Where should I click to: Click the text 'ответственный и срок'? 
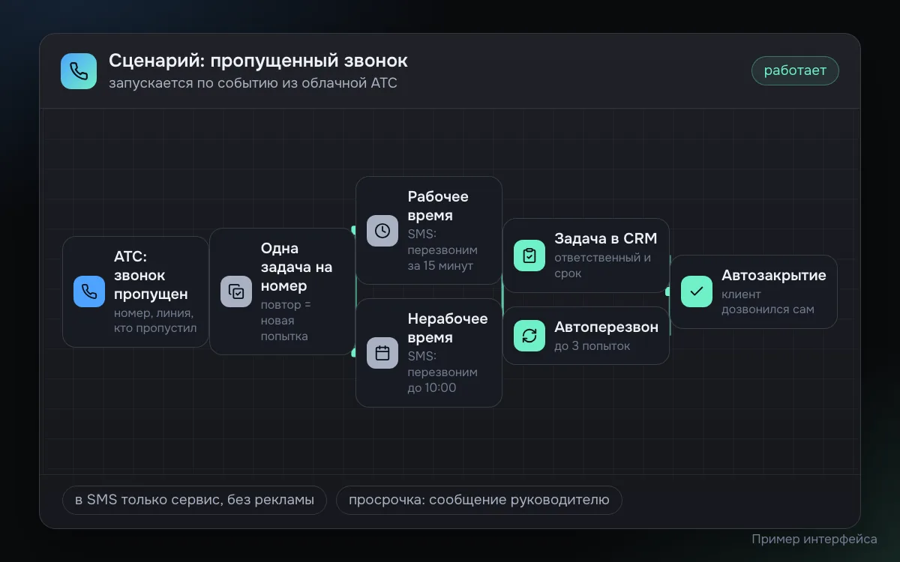603,265
